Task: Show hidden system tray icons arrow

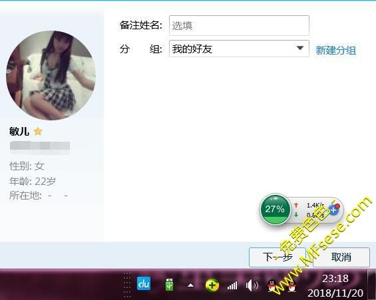Action: coord(190,285)
